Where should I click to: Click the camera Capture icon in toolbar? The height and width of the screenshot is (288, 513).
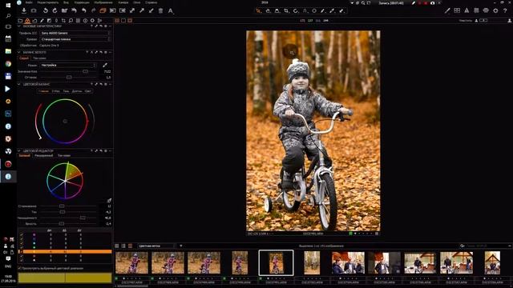click(34, 10)
